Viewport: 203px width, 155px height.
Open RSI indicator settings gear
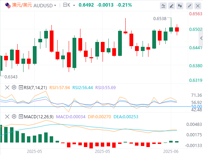coord(14,87)
